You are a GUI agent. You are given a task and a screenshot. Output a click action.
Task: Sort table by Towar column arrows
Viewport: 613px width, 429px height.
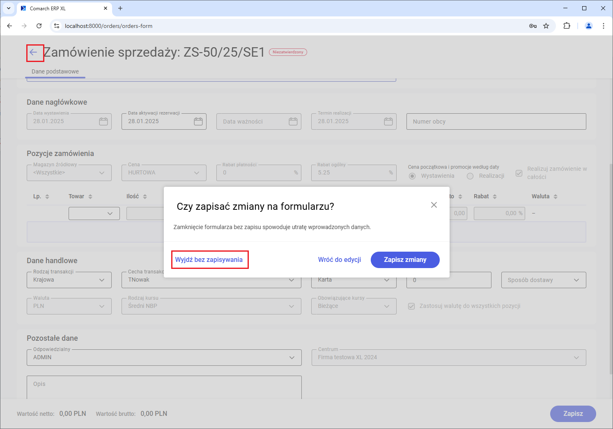pos(90,197)
